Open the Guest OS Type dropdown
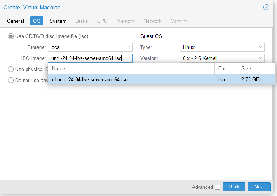Screen dimensions: 277x196 [x=260, y=47]
